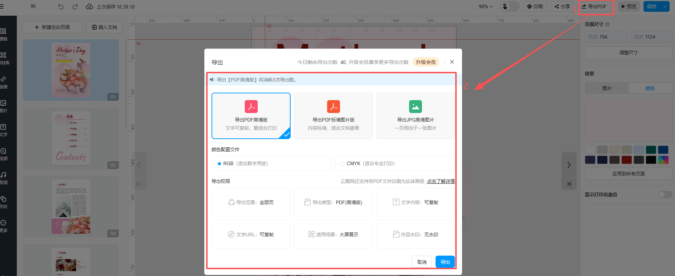Image resolution: width=675 pixels, height=276 pixels.
Task: Click the cloud save status icon
Action: [89, 6]
